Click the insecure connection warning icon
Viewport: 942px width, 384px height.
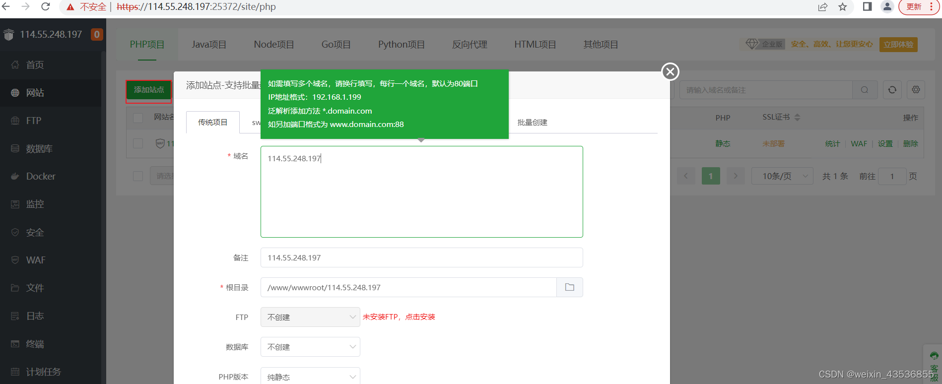coord(70,7)
